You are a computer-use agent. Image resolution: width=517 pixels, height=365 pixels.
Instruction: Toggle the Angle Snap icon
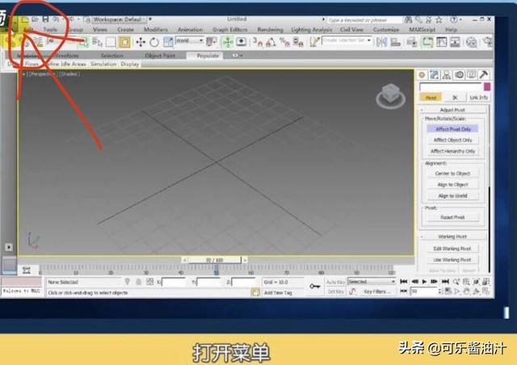pyautogui.click(x=271, y=42)
